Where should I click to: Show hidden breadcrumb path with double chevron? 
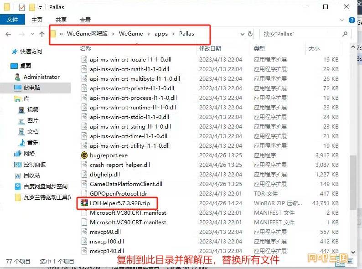tap(61, 34)
